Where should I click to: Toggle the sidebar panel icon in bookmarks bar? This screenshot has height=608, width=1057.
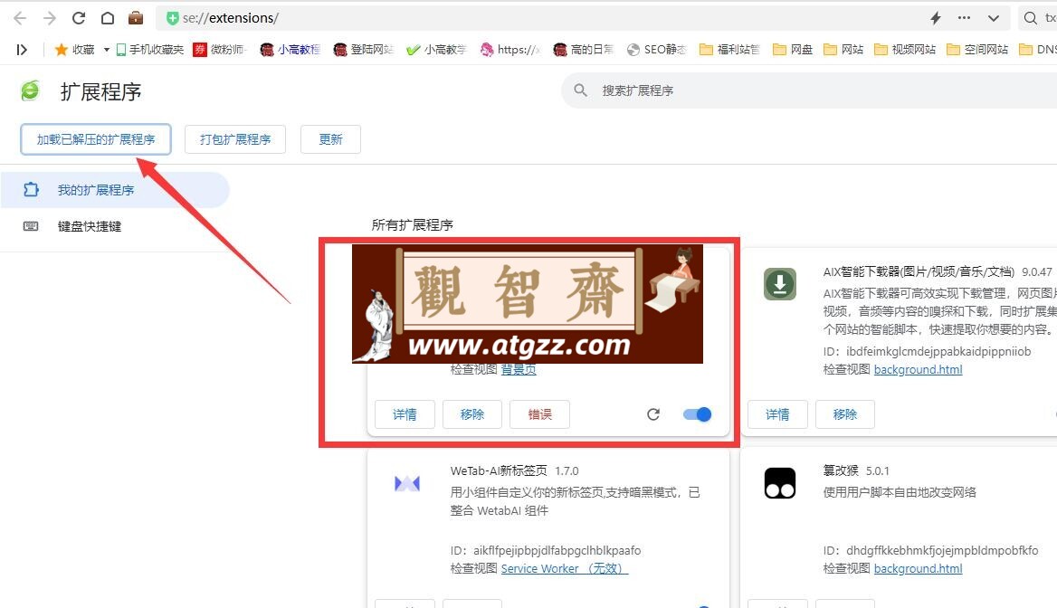click(22, 49)
